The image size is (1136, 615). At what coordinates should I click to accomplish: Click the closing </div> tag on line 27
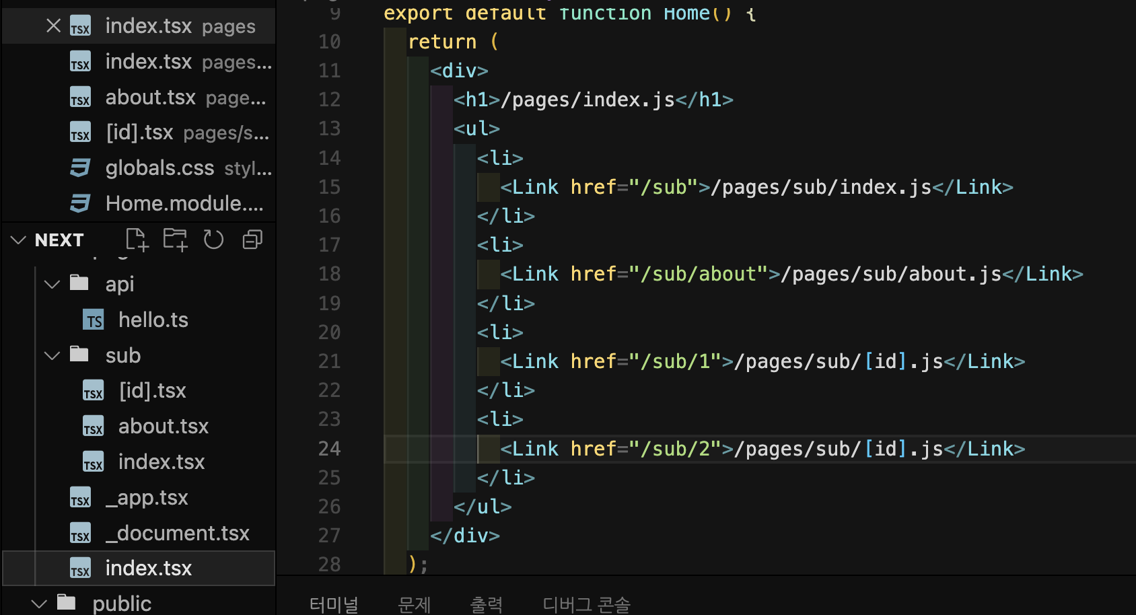[465, 536]
